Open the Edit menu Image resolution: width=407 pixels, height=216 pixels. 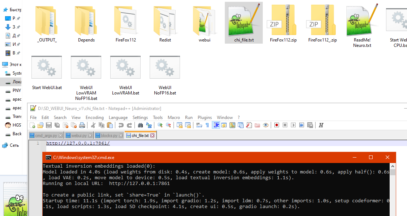click(45, 118)
